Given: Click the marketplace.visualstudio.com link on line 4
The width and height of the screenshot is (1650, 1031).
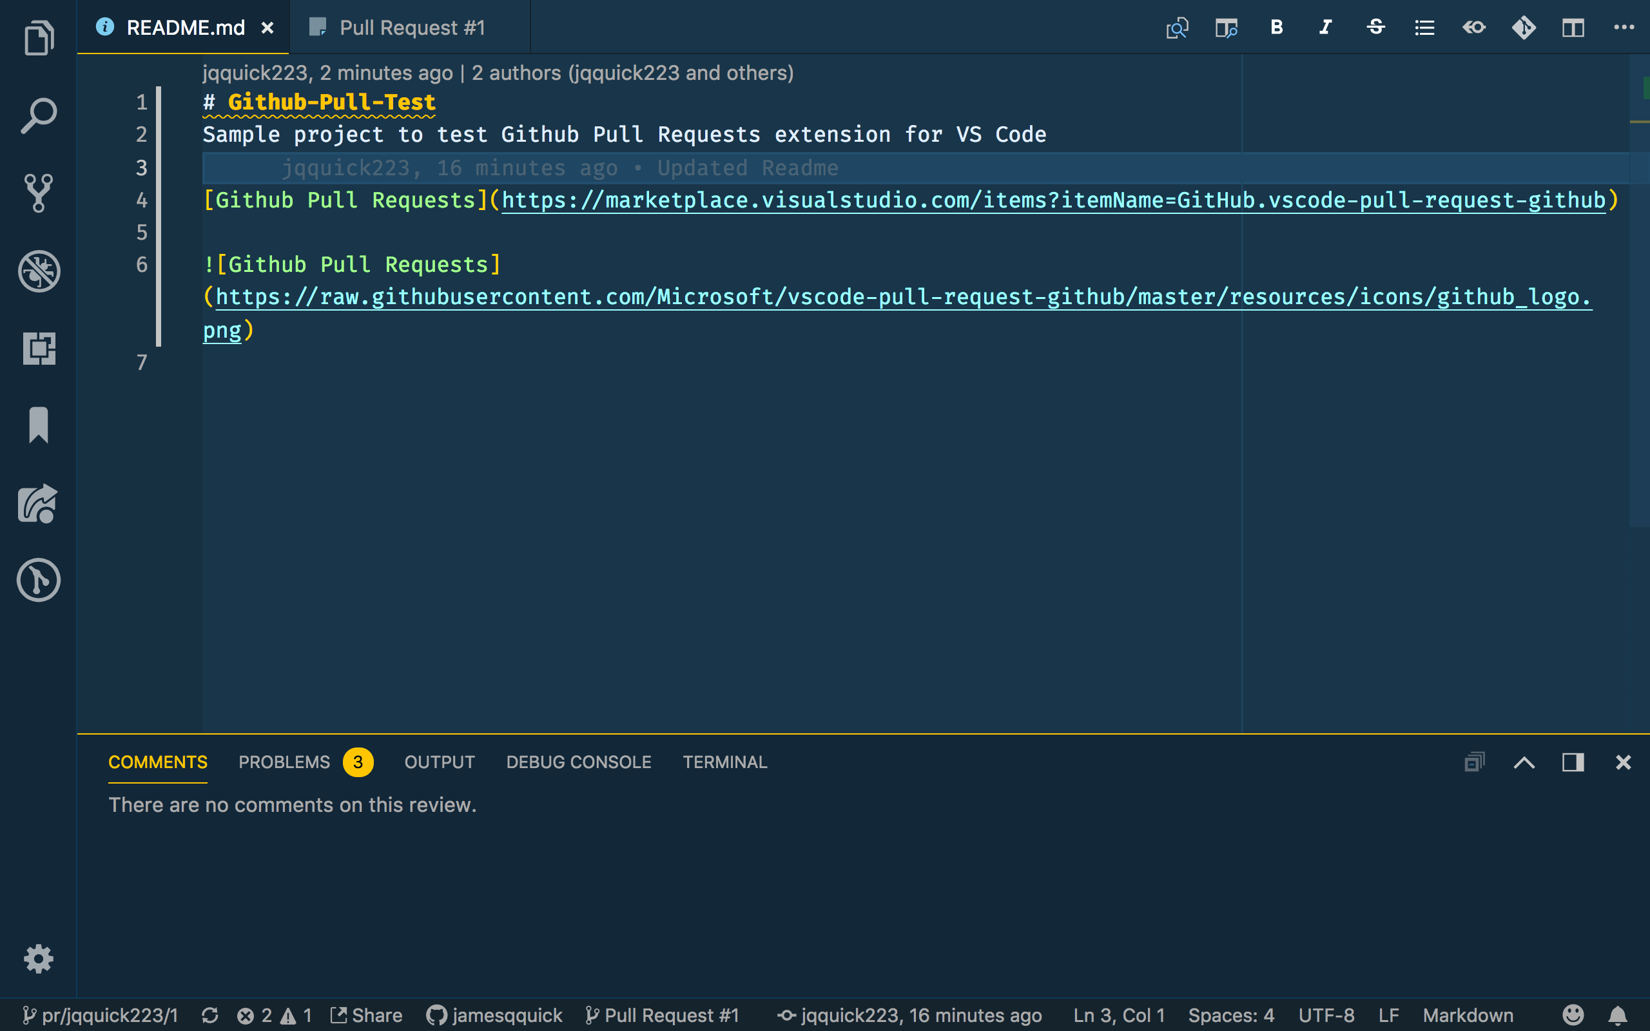Looking at the screenshot, I should click(x=1053, y=200).
